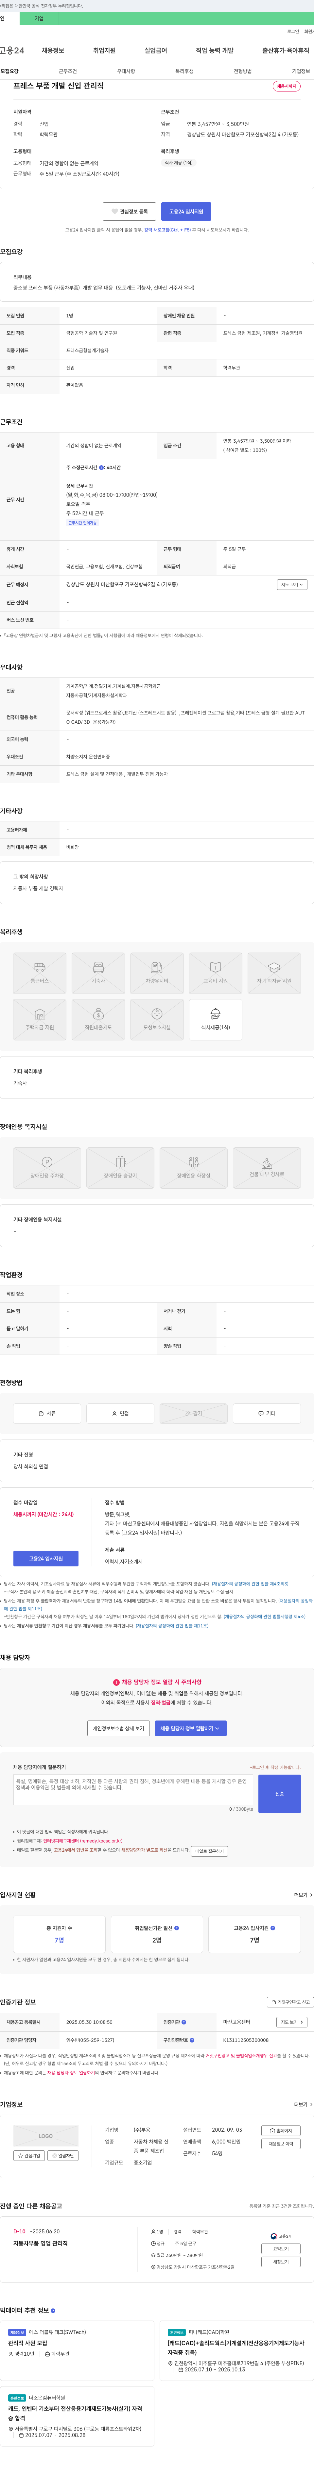Toggle the 관심기업 star button
The height and width of the screenshot is (2476, 314).
click(30, 2156)
